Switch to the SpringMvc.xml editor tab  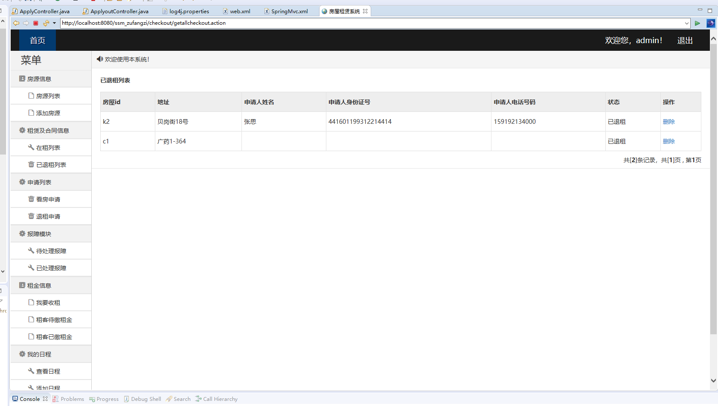289,11
